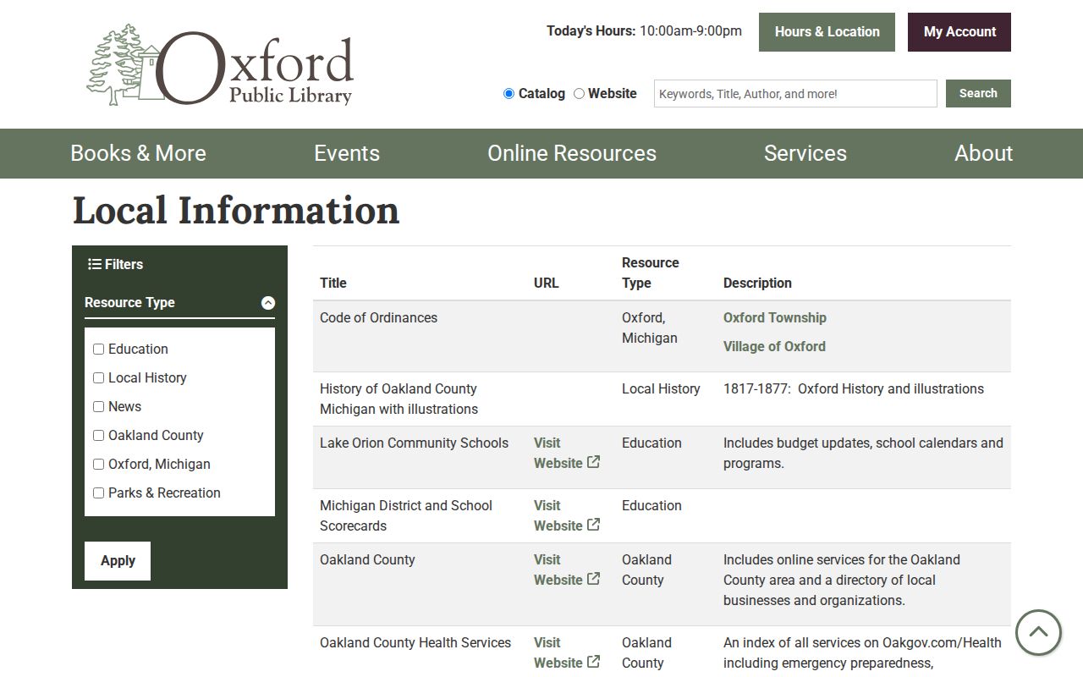The image size is (1083, 677).
Task: Click the scroll-to-top arrow button
Action: [1038, 632]
